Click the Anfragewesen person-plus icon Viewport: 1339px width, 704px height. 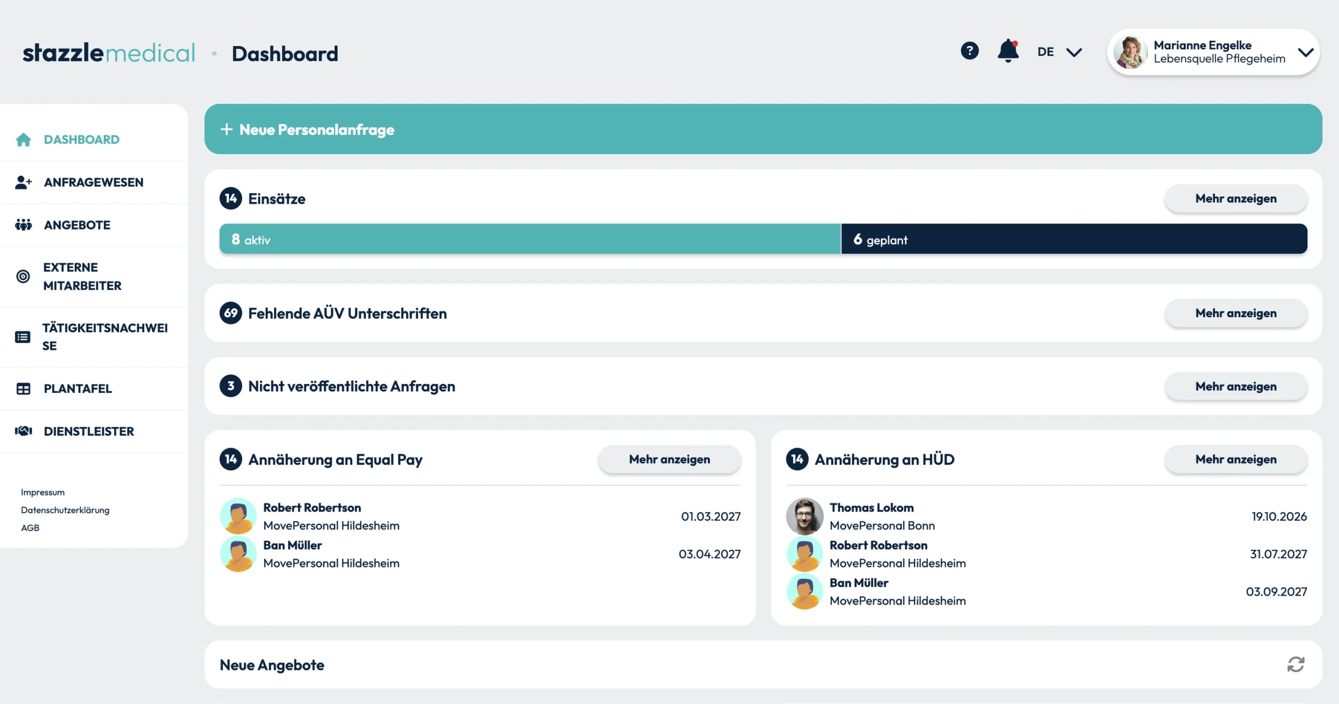coord(23,182)
